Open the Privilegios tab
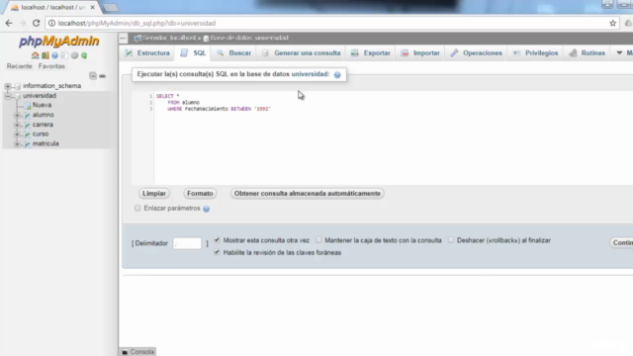Screen dimensions: 633x356 (x=535, y=52)
